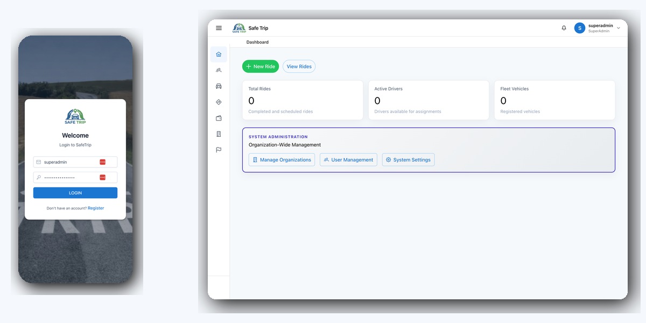Click the blue LOGIN button
Viewport: 646px width, 323px height.
click(75, 193)
